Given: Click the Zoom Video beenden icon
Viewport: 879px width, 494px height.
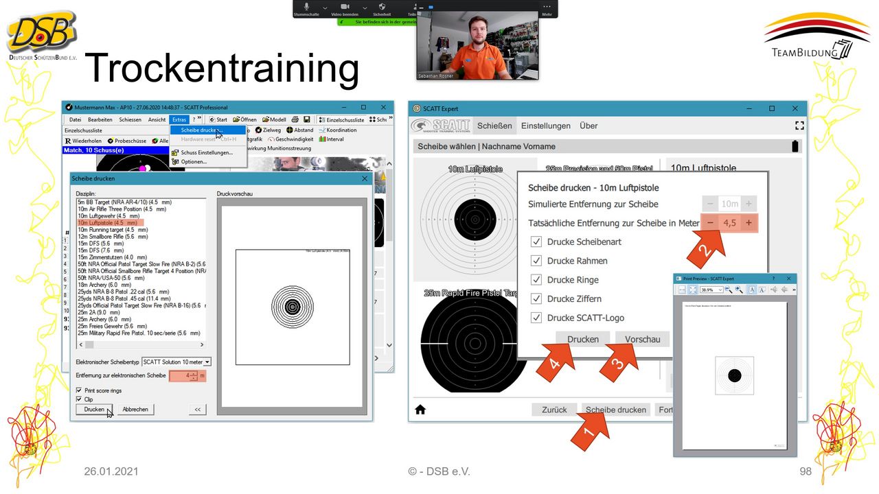Looking at the screenshot, I should (x=345, y=7).
